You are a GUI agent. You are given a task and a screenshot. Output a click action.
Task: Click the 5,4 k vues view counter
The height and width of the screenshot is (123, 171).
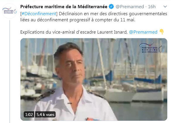tap(45, 115)
